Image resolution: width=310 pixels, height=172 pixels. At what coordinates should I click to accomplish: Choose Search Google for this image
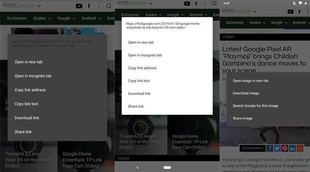point(255,106)
